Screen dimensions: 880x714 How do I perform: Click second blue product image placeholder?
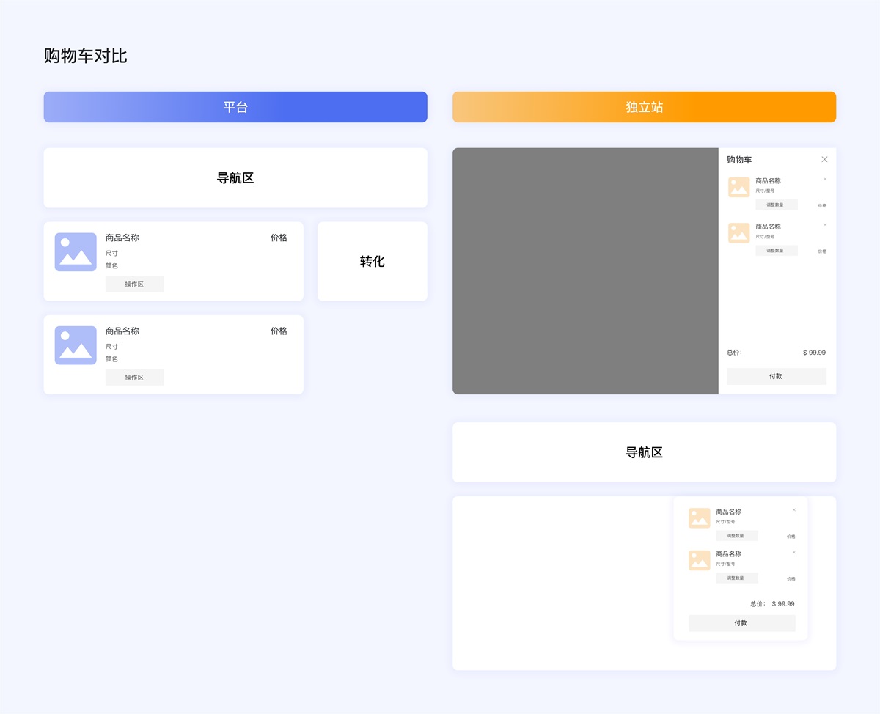(76, 345)
